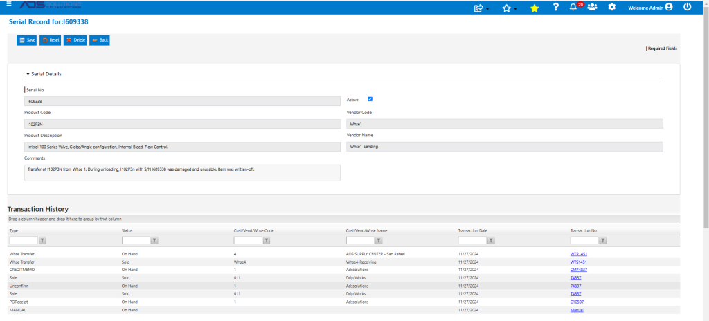Click the power logout icon
The width and height of the screenshot is (709, 321).
(x=688, y=7)
